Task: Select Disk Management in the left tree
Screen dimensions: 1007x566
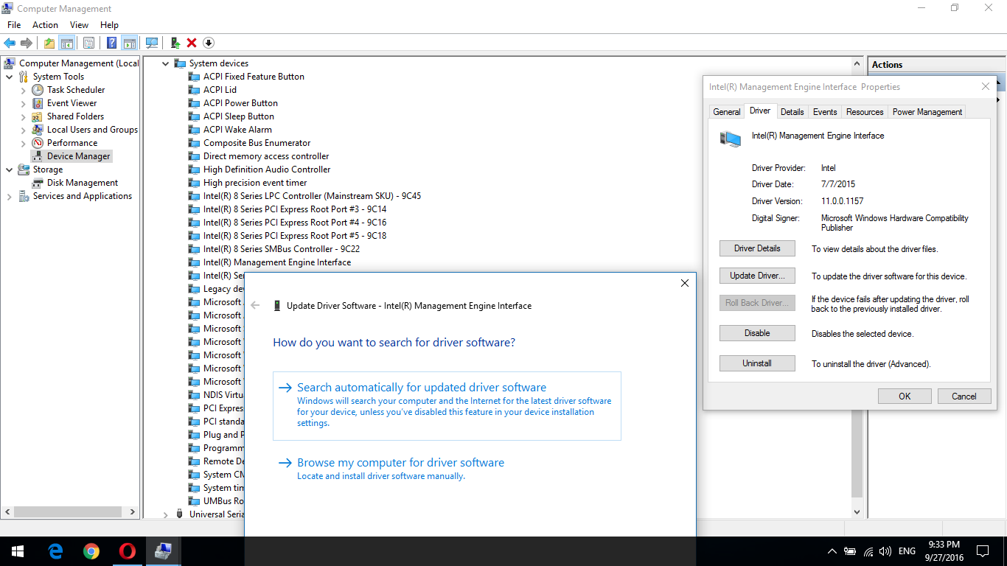Action: coord(82,183)
